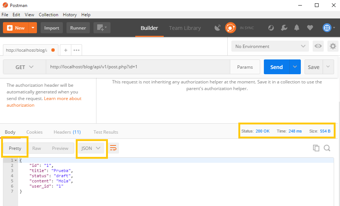The image size is (340, 206).
Task: Select the response Body tab
Action: pos(10,132)
